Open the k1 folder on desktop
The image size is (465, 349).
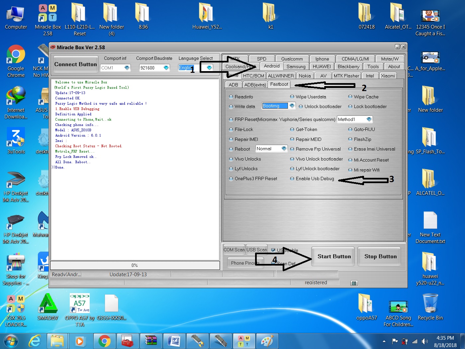coord(270,17)
